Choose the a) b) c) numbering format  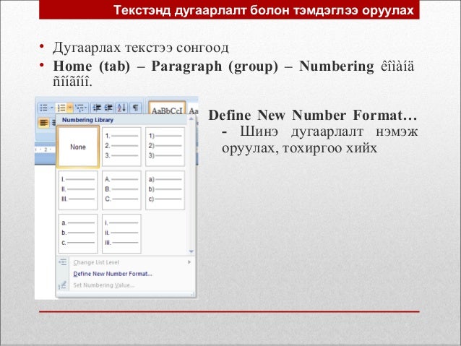click(165, 190)
